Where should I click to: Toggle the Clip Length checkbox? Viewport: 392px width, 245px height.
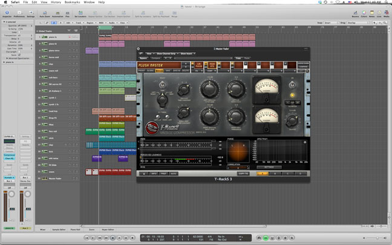point(19,52)
